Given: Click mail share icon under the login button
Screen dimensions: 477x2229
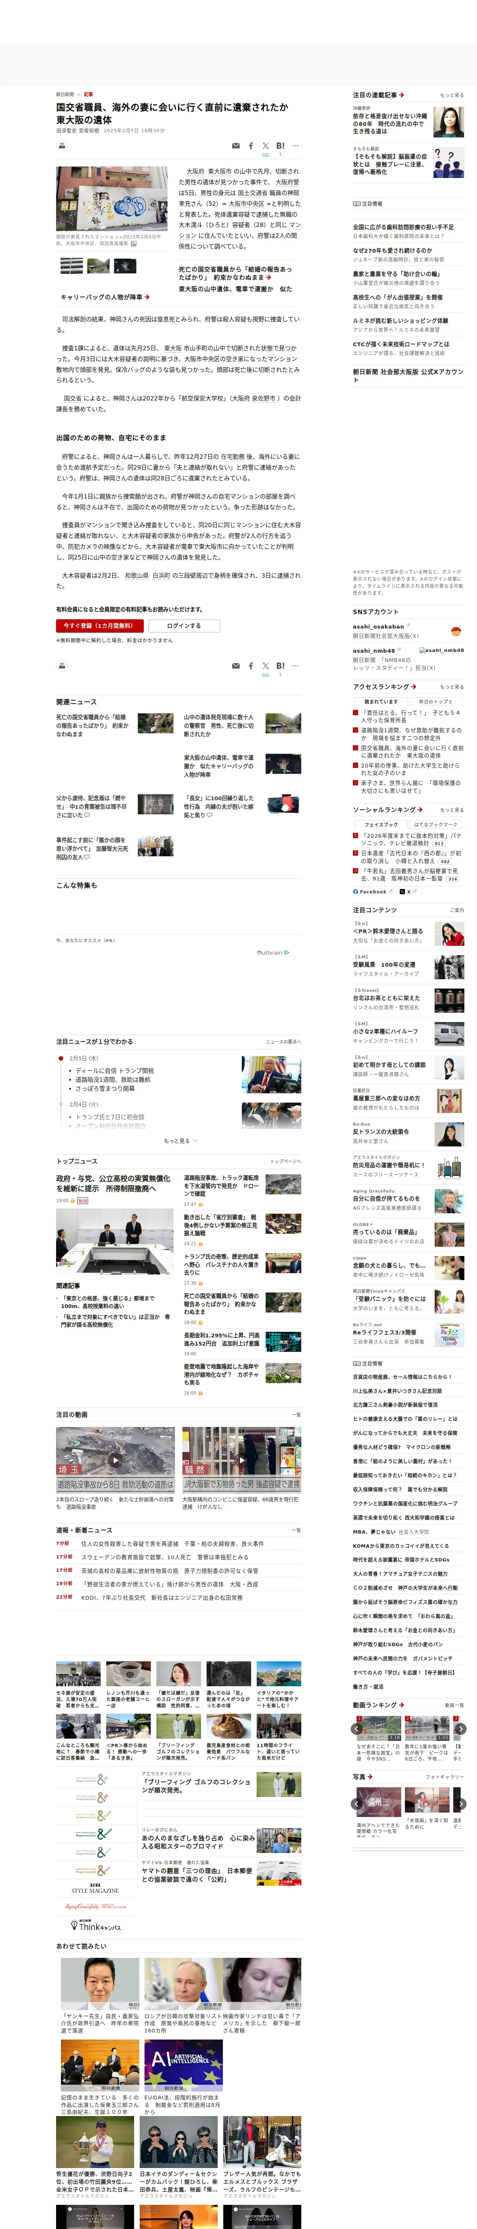Looking at the screenshot, I should click(x=236, y=666).
